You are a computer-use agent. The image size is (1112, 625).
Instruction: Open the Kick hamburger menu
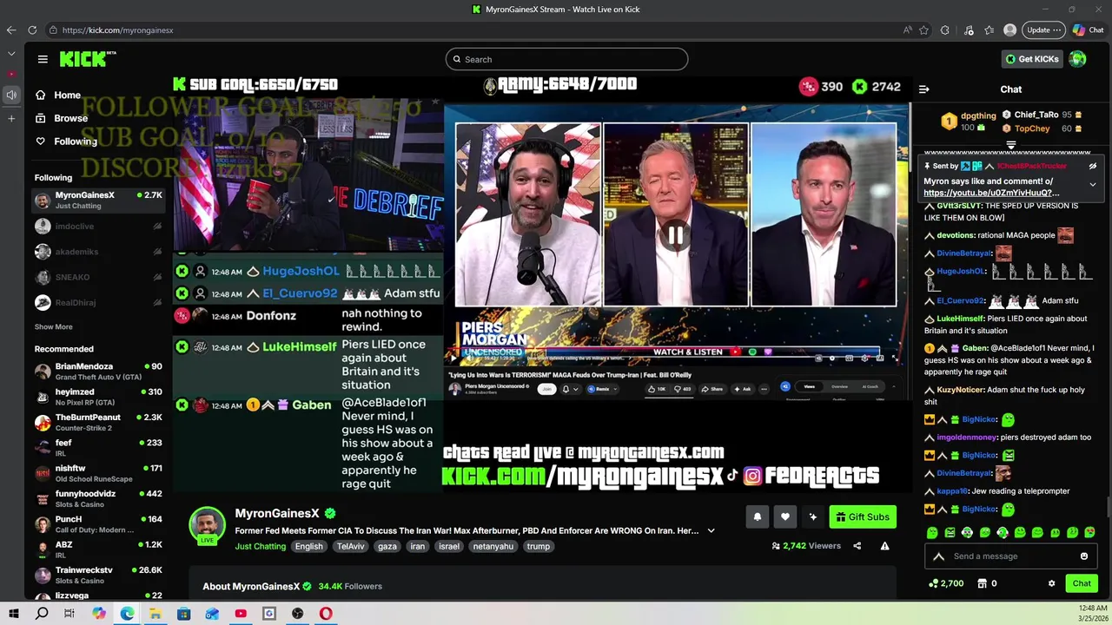click(43, 59)
